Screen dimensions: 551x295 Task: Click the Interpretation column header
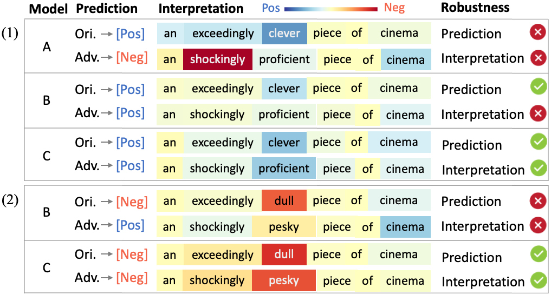pos(201,9)
